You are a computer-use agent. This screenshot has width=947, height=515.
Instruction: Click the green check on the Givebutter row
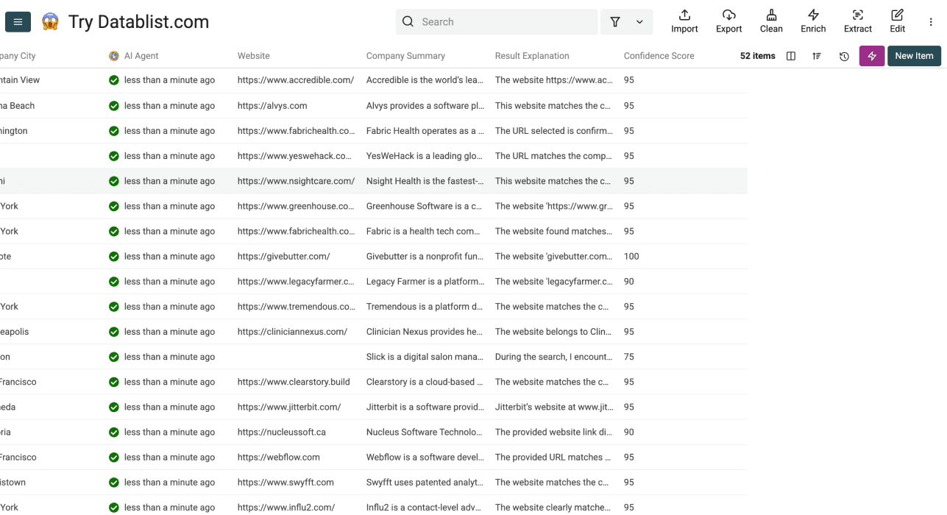point(114,256)
